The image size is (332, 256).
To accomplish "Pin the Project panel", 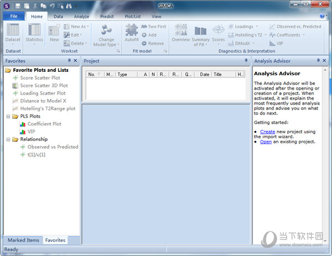I will 246,60.
